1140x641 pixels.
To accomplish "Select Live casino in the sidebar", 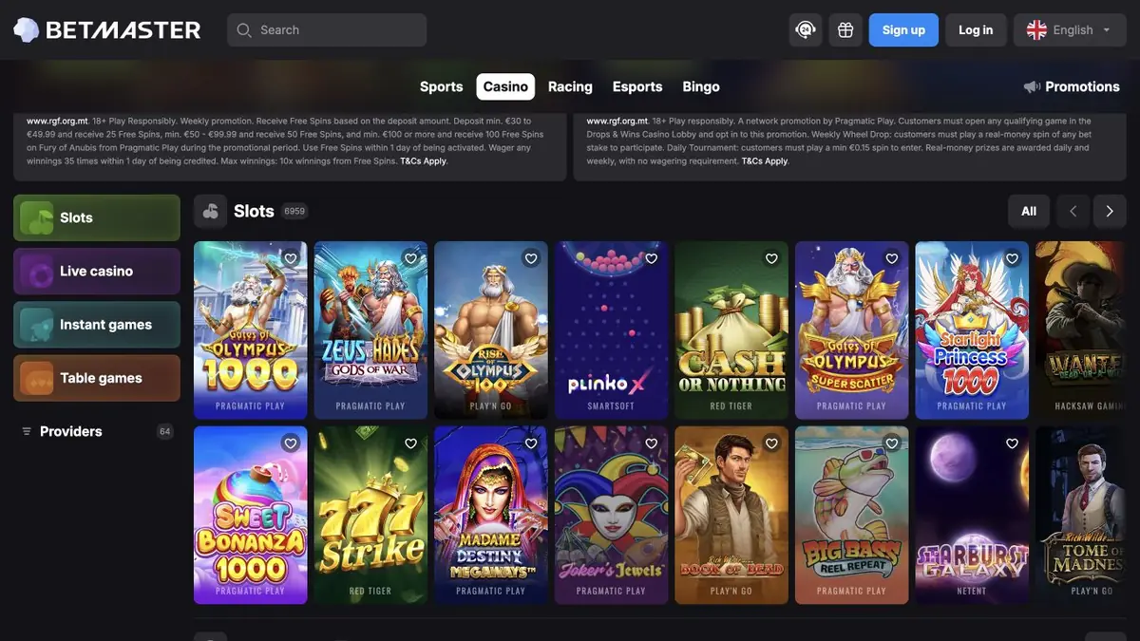I will 97,272.
